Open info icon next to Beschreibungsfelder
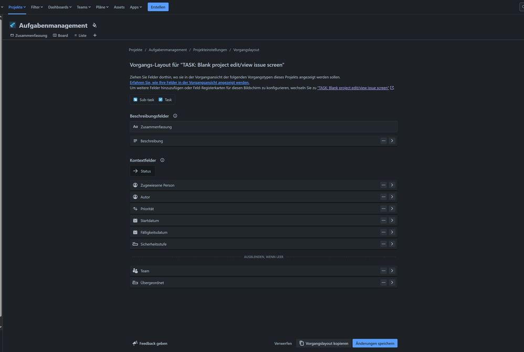This screenshot has height=352, width=524. pos(175,116)
